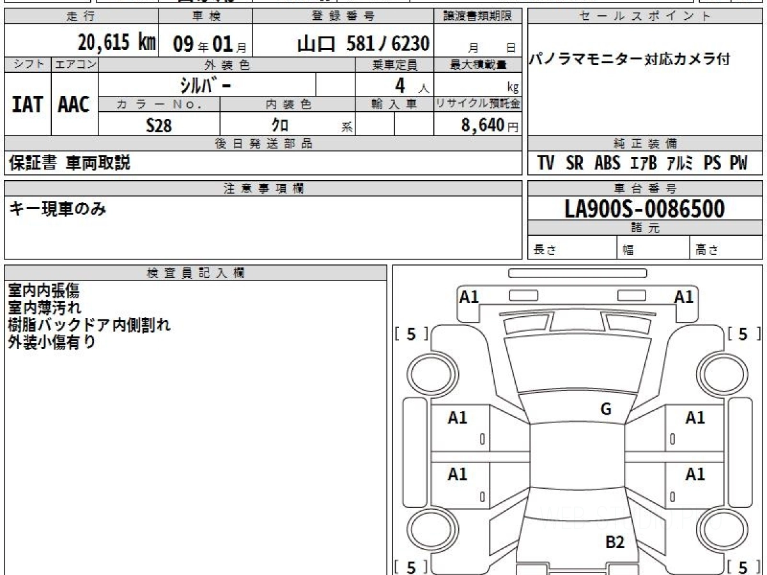Screen dimensions: 767x575
Task: Select the パノラマモニター対応カメラ付 sales point text
Action: 630,59
